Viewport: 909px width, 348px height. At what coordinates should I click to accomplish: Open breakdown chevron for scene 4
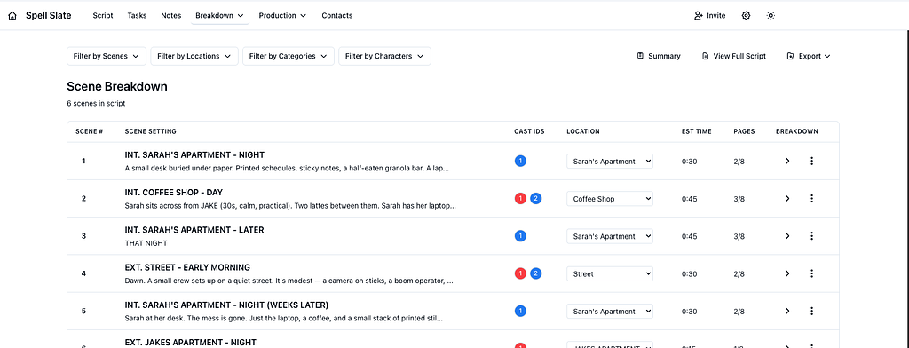coord(786,273)
